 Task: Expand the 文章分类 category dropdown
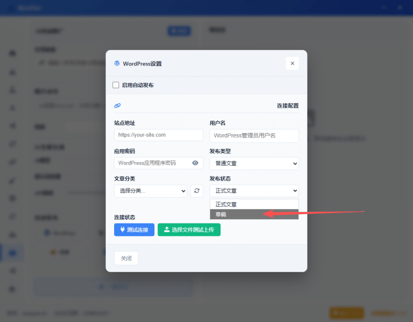point(150,191)
